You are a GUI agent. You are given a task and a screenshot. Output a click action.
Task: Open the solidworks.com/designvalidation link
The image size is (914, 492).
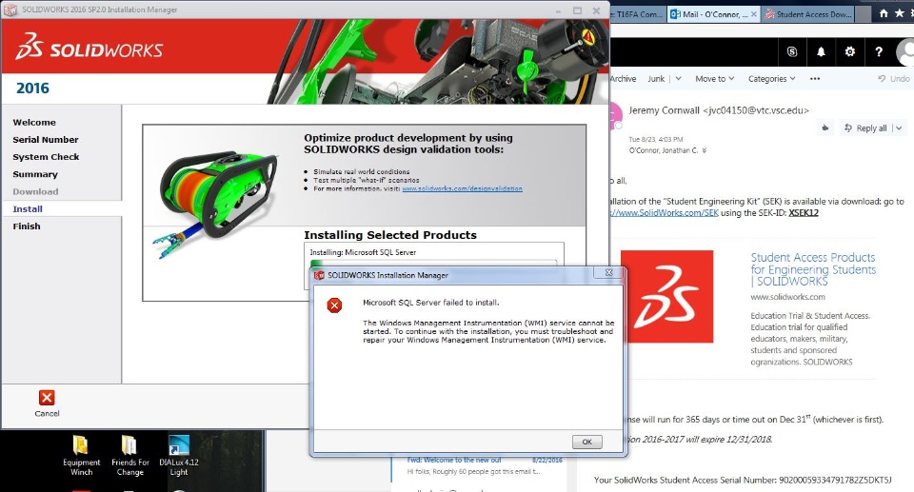463,188
